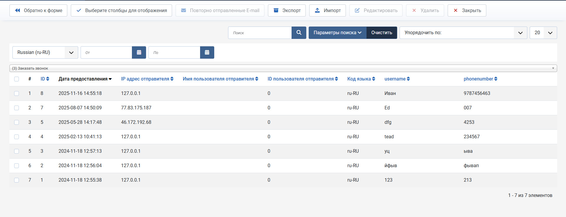Click phonenumber cell 'фывап'

point(471,166)
